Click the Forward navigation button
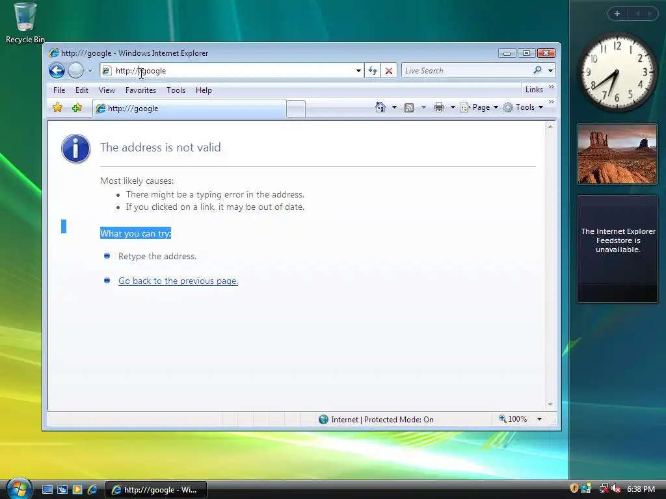The width and height of the screenshot is (666, 499). click(75, 70)
